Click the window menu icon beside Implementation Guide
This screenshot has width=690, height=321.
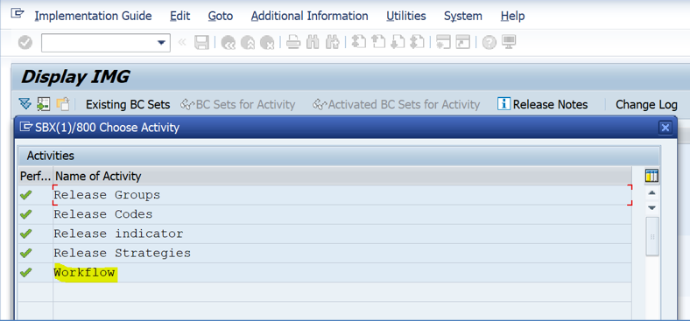pos(18,14)
